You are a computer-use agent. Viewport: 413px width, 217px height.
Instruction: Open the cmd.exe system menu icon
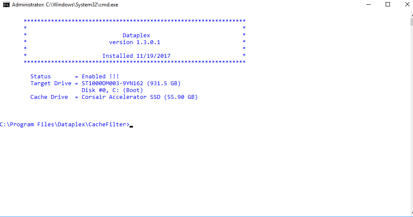coord(6,5)
